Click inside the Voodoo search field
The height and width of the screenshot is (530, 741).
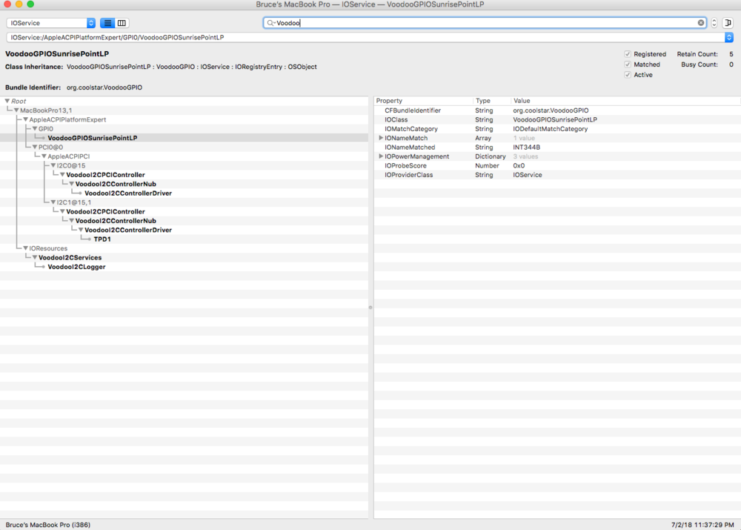point(482,23)
